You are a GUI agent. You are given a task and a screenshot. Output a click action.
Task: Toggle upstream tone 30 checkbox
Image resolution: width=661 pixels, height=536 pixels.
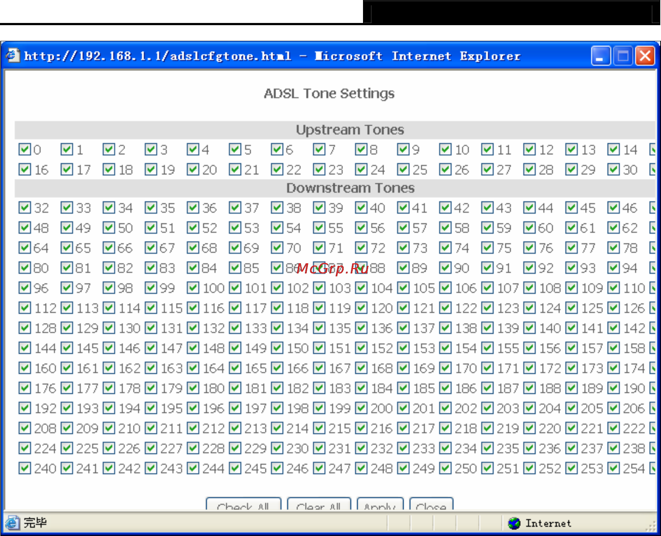[614, 169]
